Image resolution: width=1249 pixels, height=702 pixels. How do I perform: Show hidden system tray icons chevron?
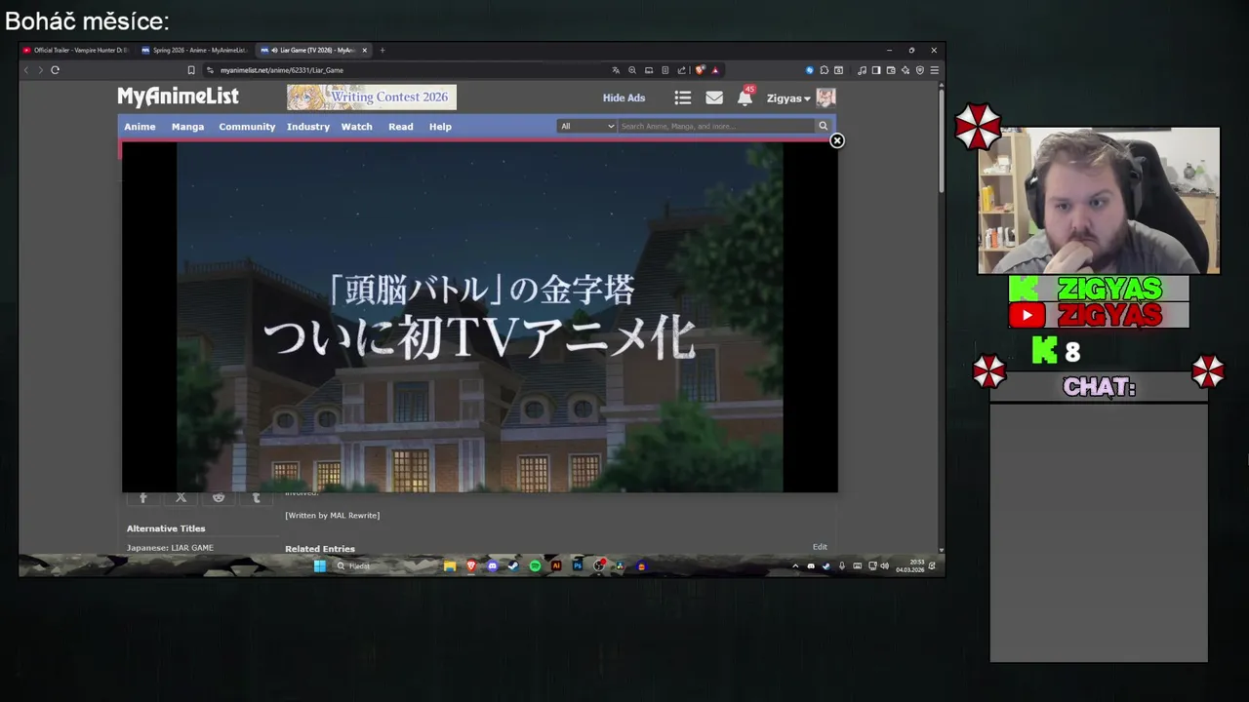click(795, 565)
